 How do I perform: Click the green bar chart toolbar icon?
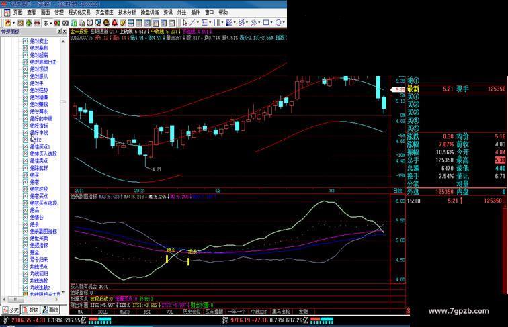click(x=74, y=23)
